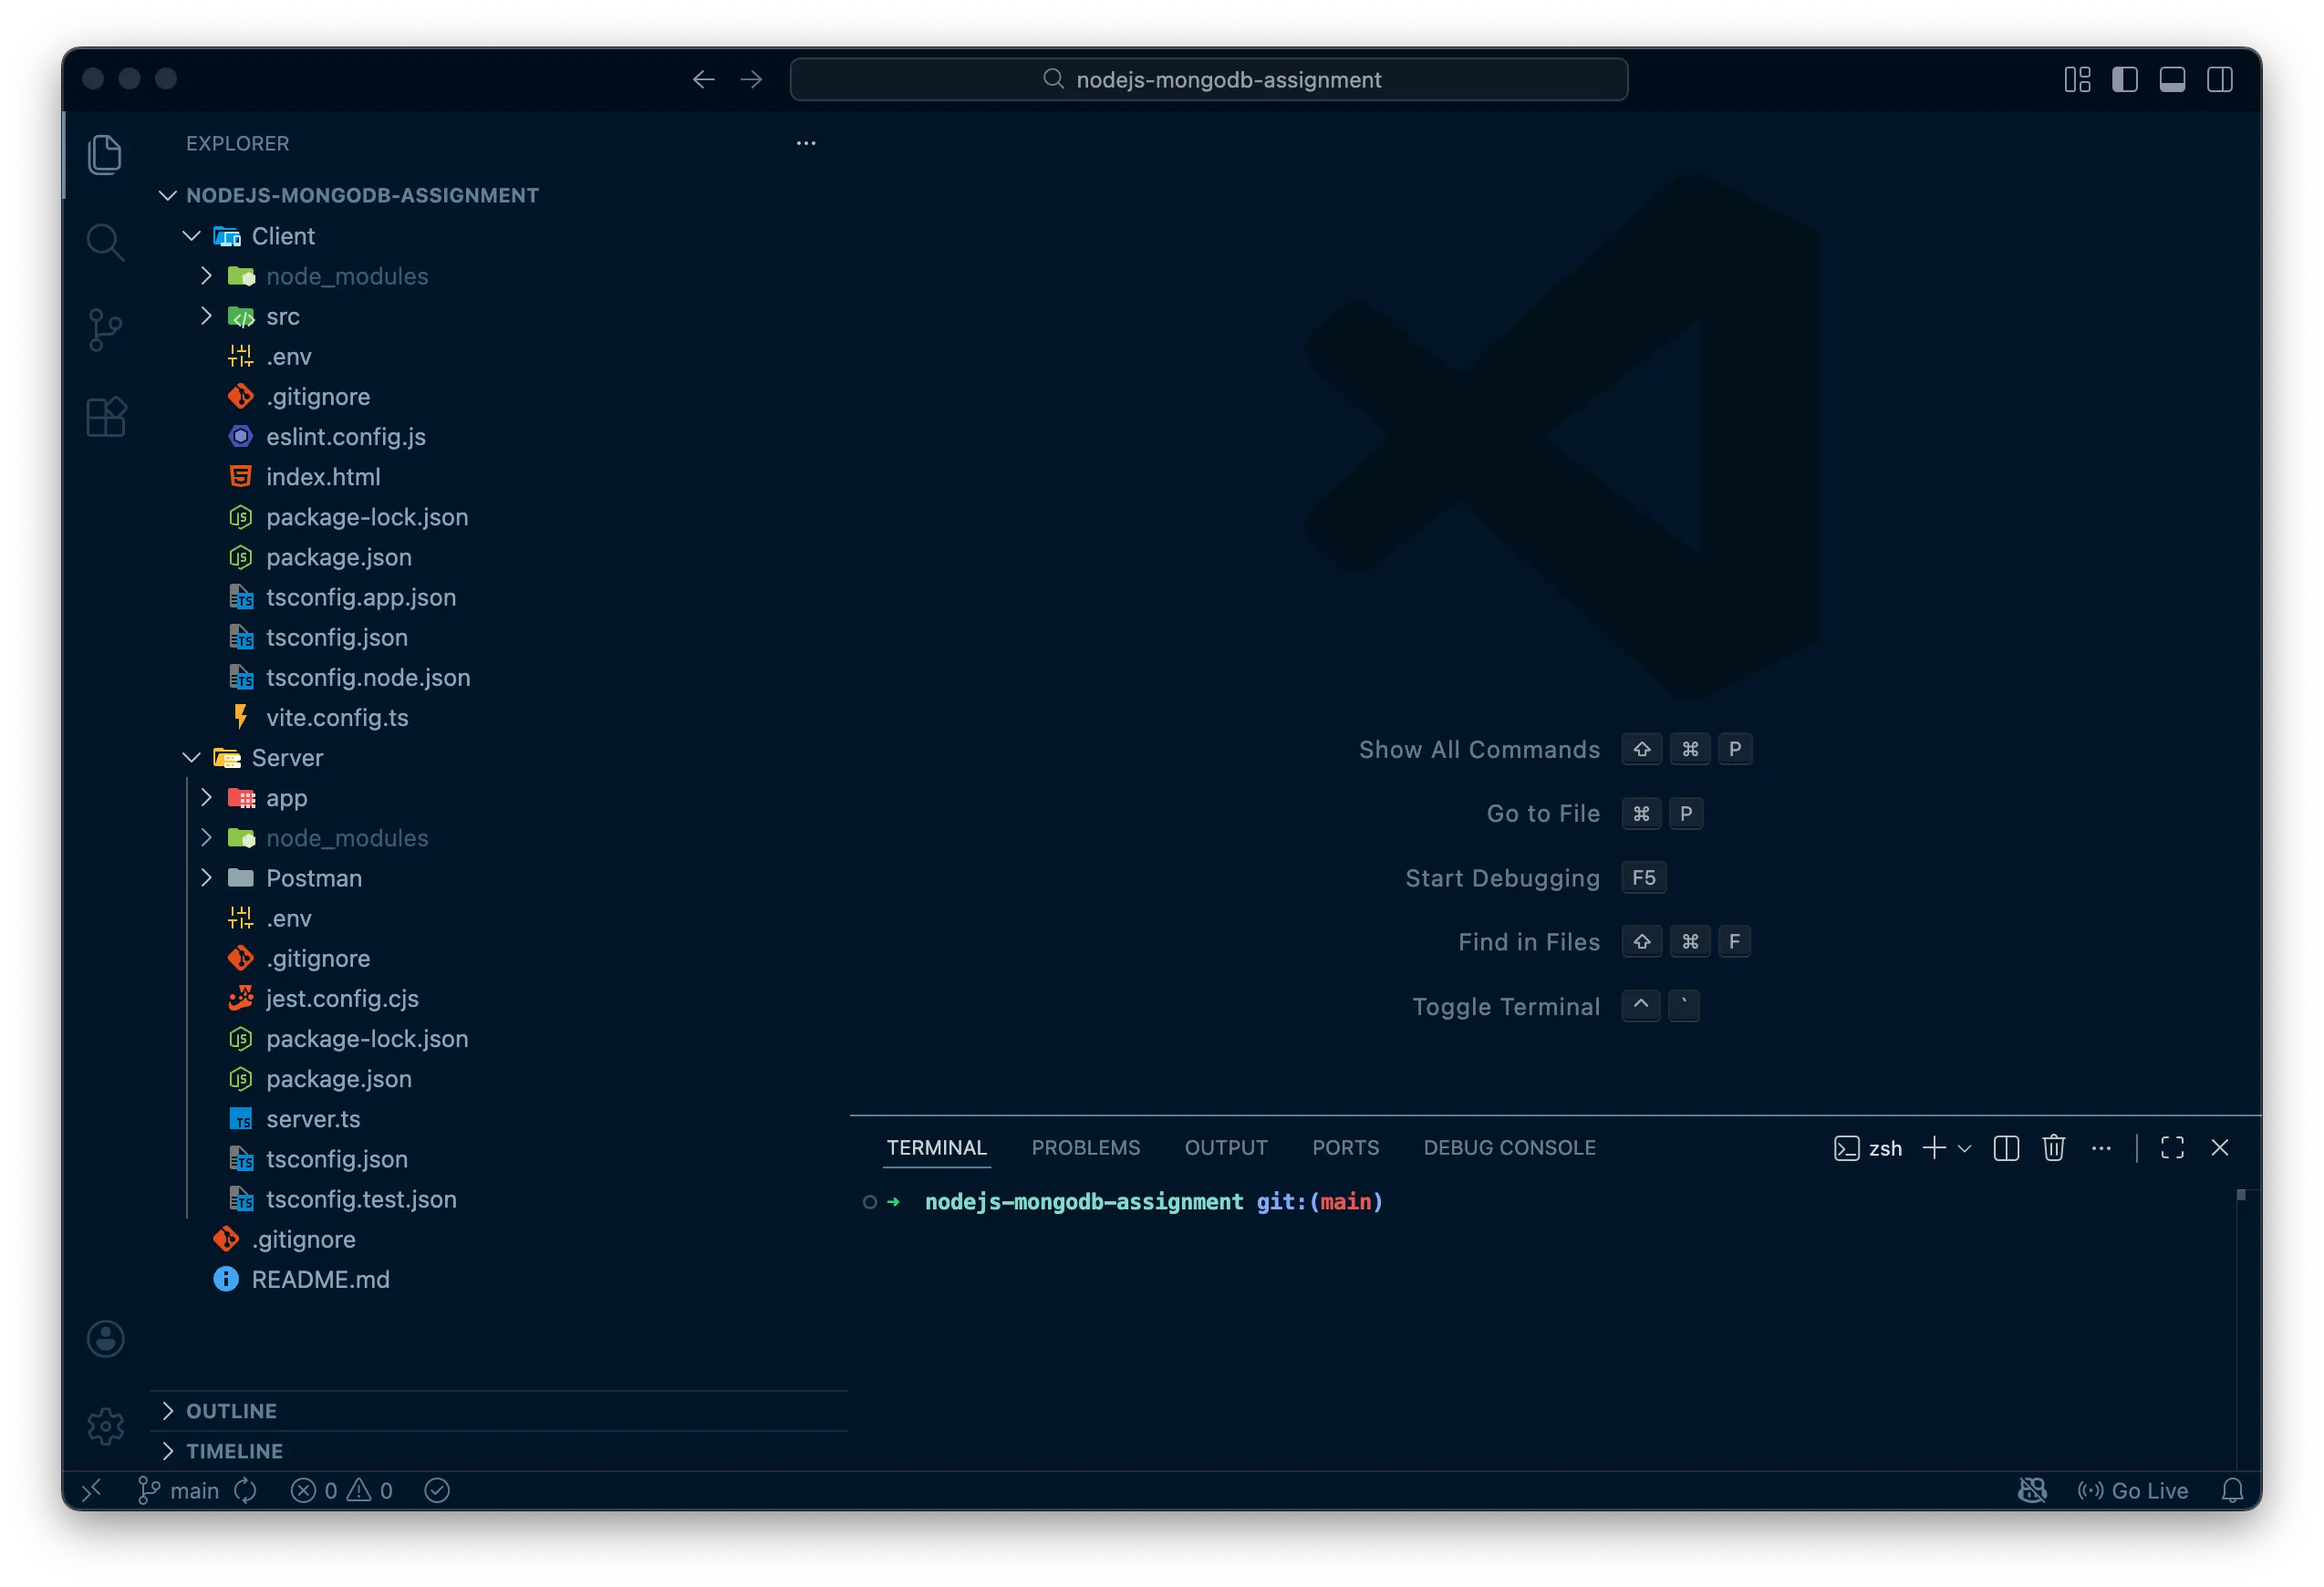This screenshot has width=2324, height=1587.
Task: Switch to the PORTS tab
Action: pos(1345,1147)
